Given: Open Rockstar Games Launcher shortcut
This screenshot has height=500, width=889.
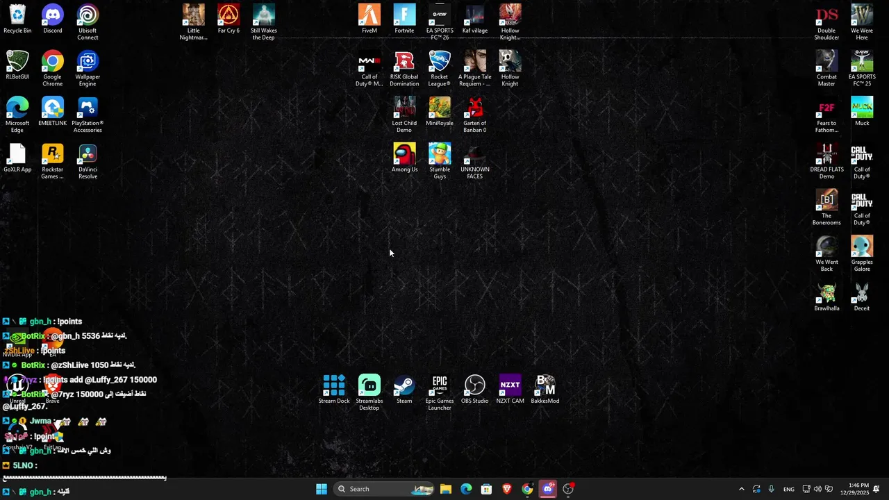Looking at the screenshot, I should pos(53,161).
